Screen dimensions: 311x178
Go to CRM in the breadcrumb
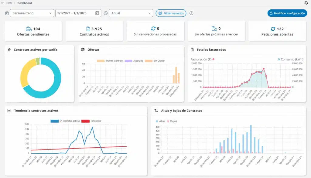pyautogui.click(x=9, y=3)
